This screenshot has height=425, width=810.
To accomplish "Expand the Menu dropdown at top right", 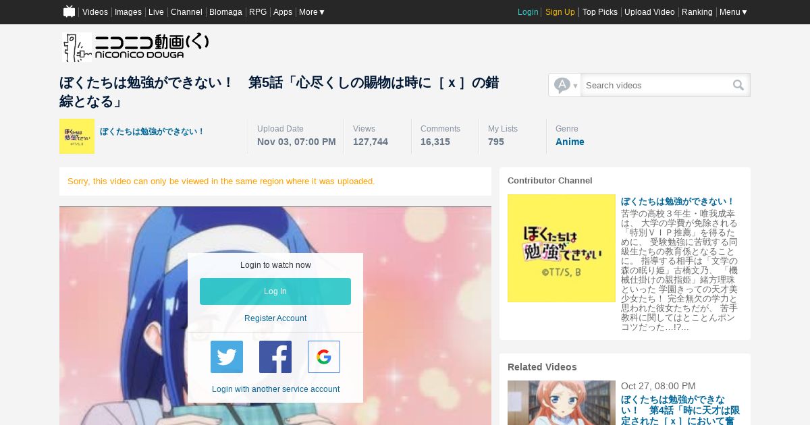I will [x=733, y=12].
